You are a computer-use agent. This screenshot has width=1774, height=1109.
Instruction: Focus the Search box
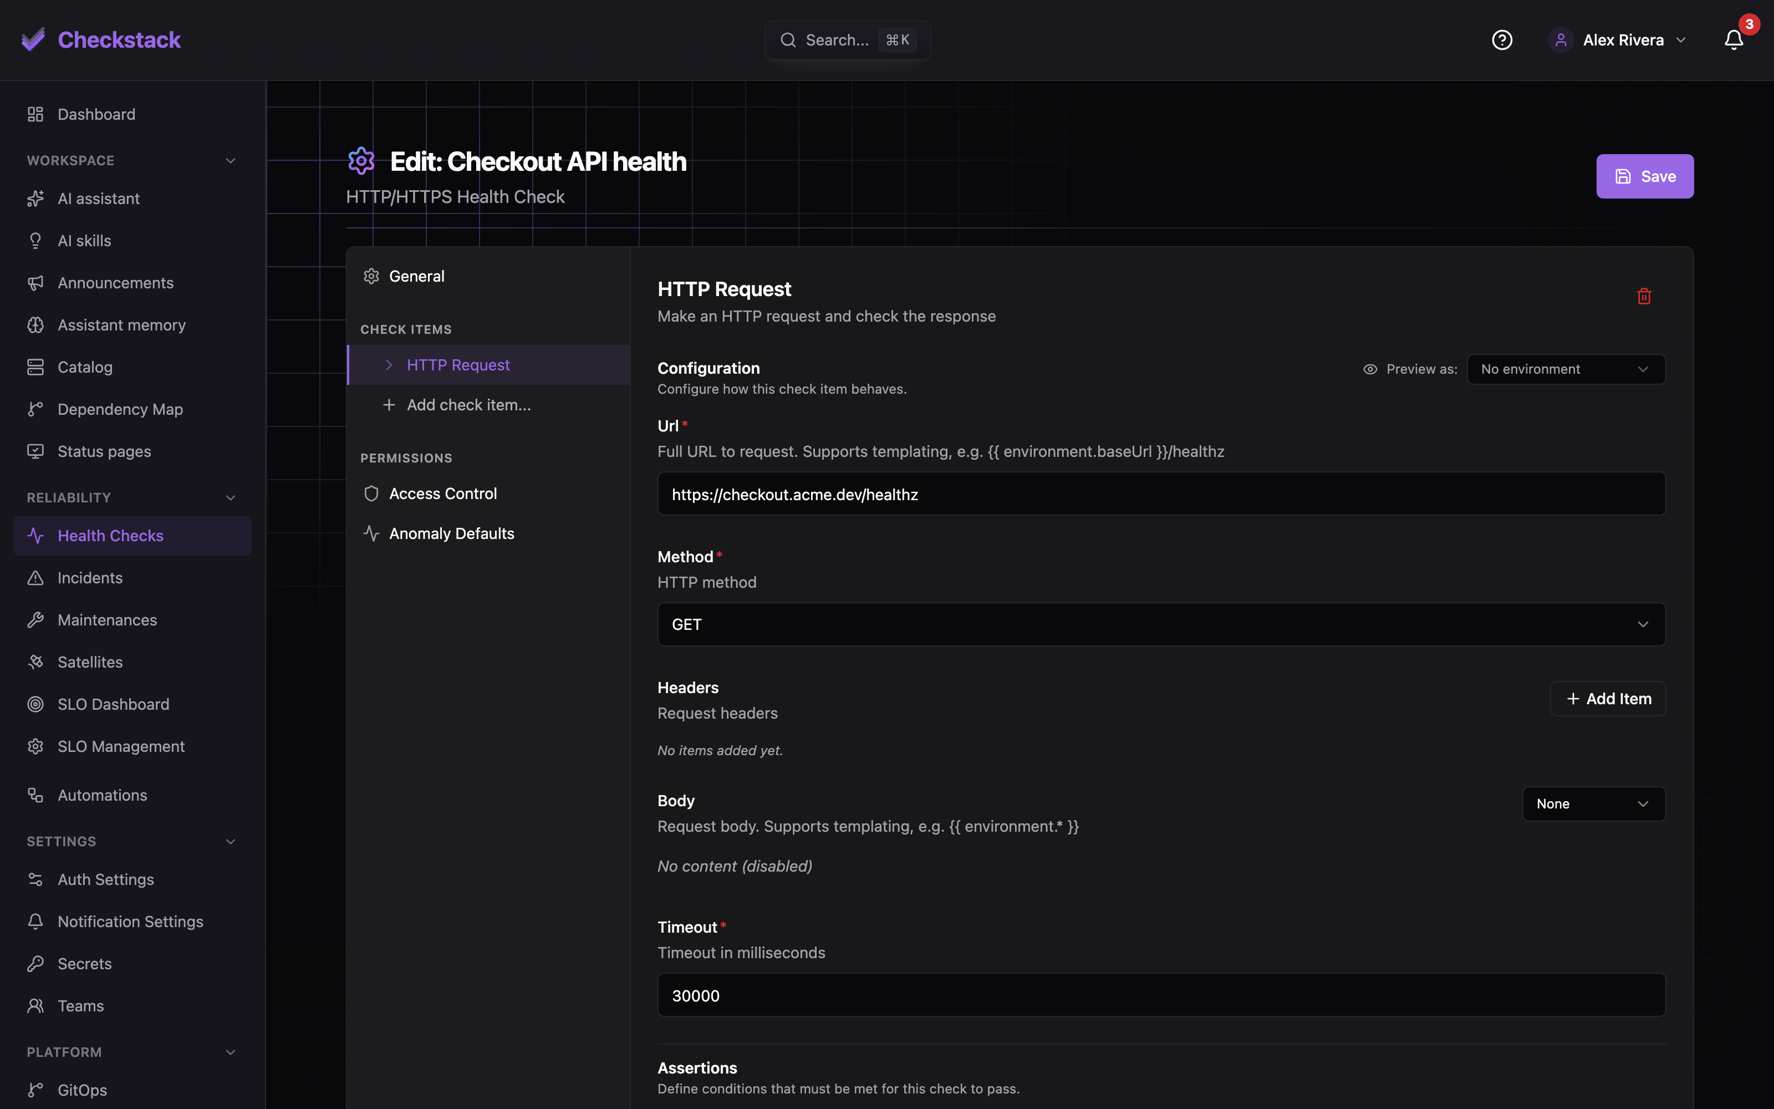(x=848, y=39)
